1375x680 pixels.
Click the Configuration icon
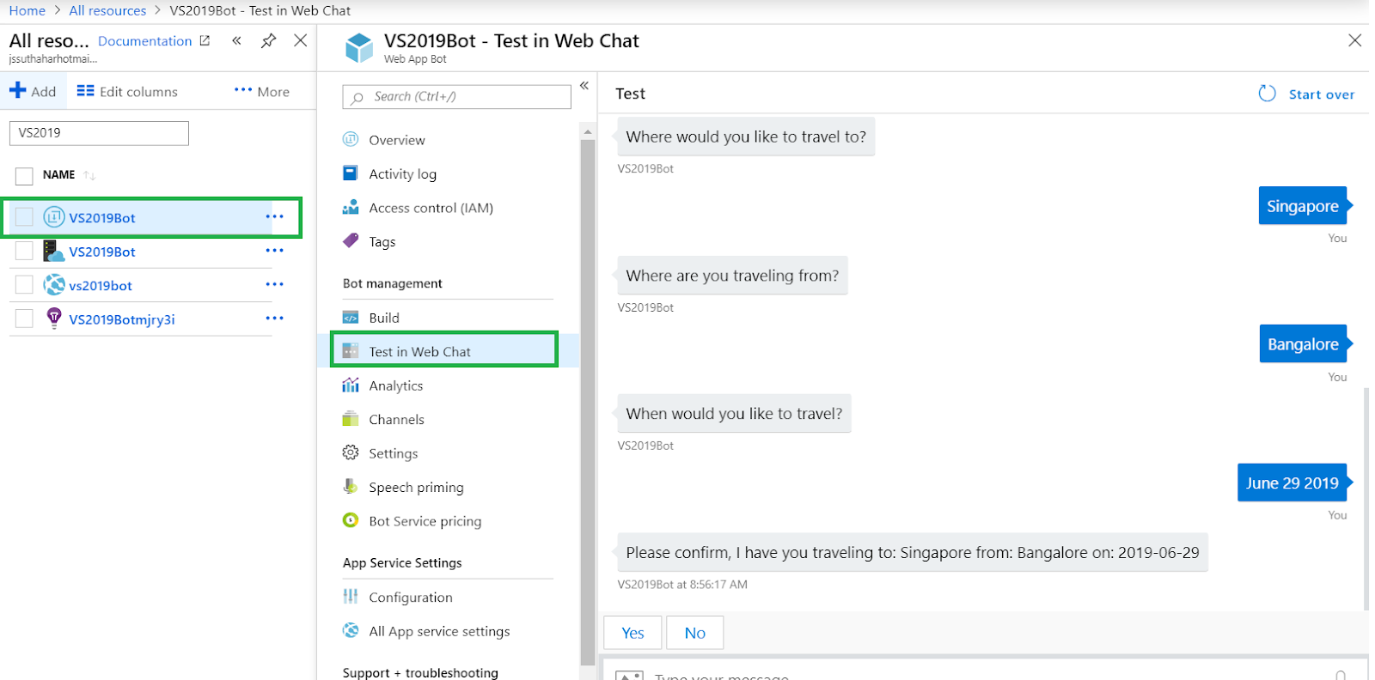(351, 596)
